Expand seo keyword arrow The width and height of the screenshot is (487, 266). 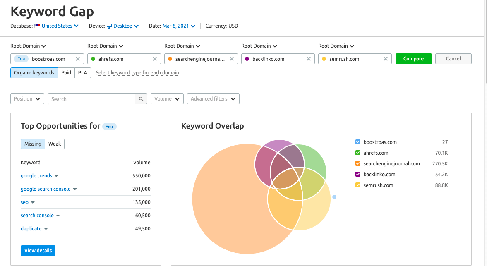click(x=33, y=202)
